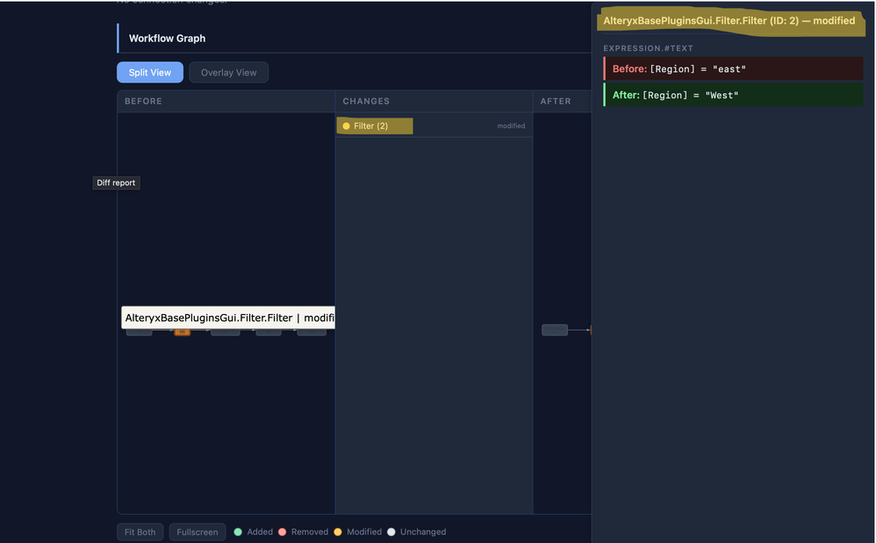
Task: Switch to Split View
Action: pos(150,73)
